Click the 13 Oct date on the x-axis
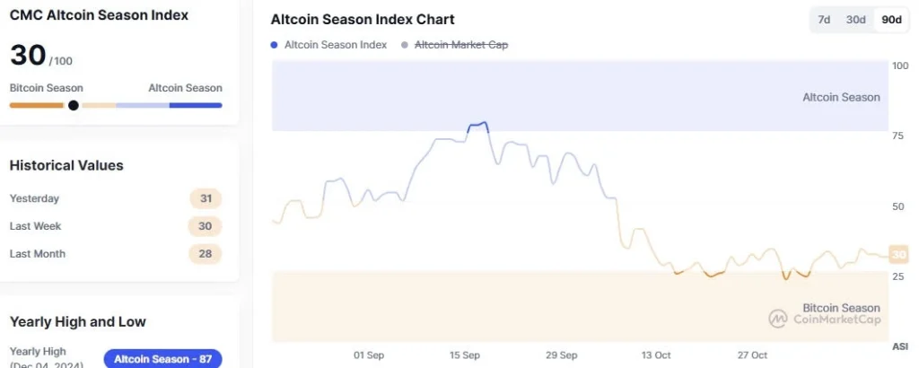This screenshot has width=919, height=368. (658, 355)
